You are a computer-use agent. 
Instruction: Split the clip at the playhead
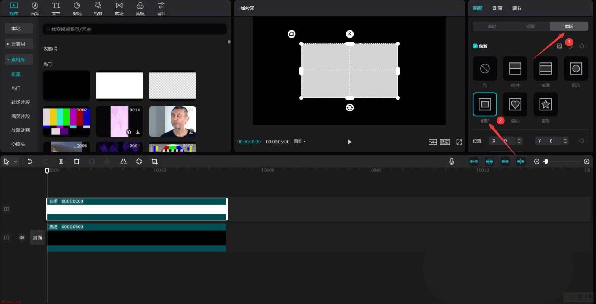click(x=61, y=161)
